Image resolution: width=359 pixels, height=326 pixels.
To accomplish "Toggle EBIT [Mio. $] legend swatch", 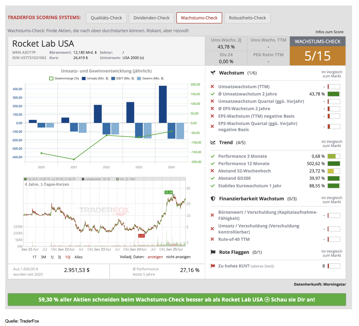I will [x=113, y=78].
